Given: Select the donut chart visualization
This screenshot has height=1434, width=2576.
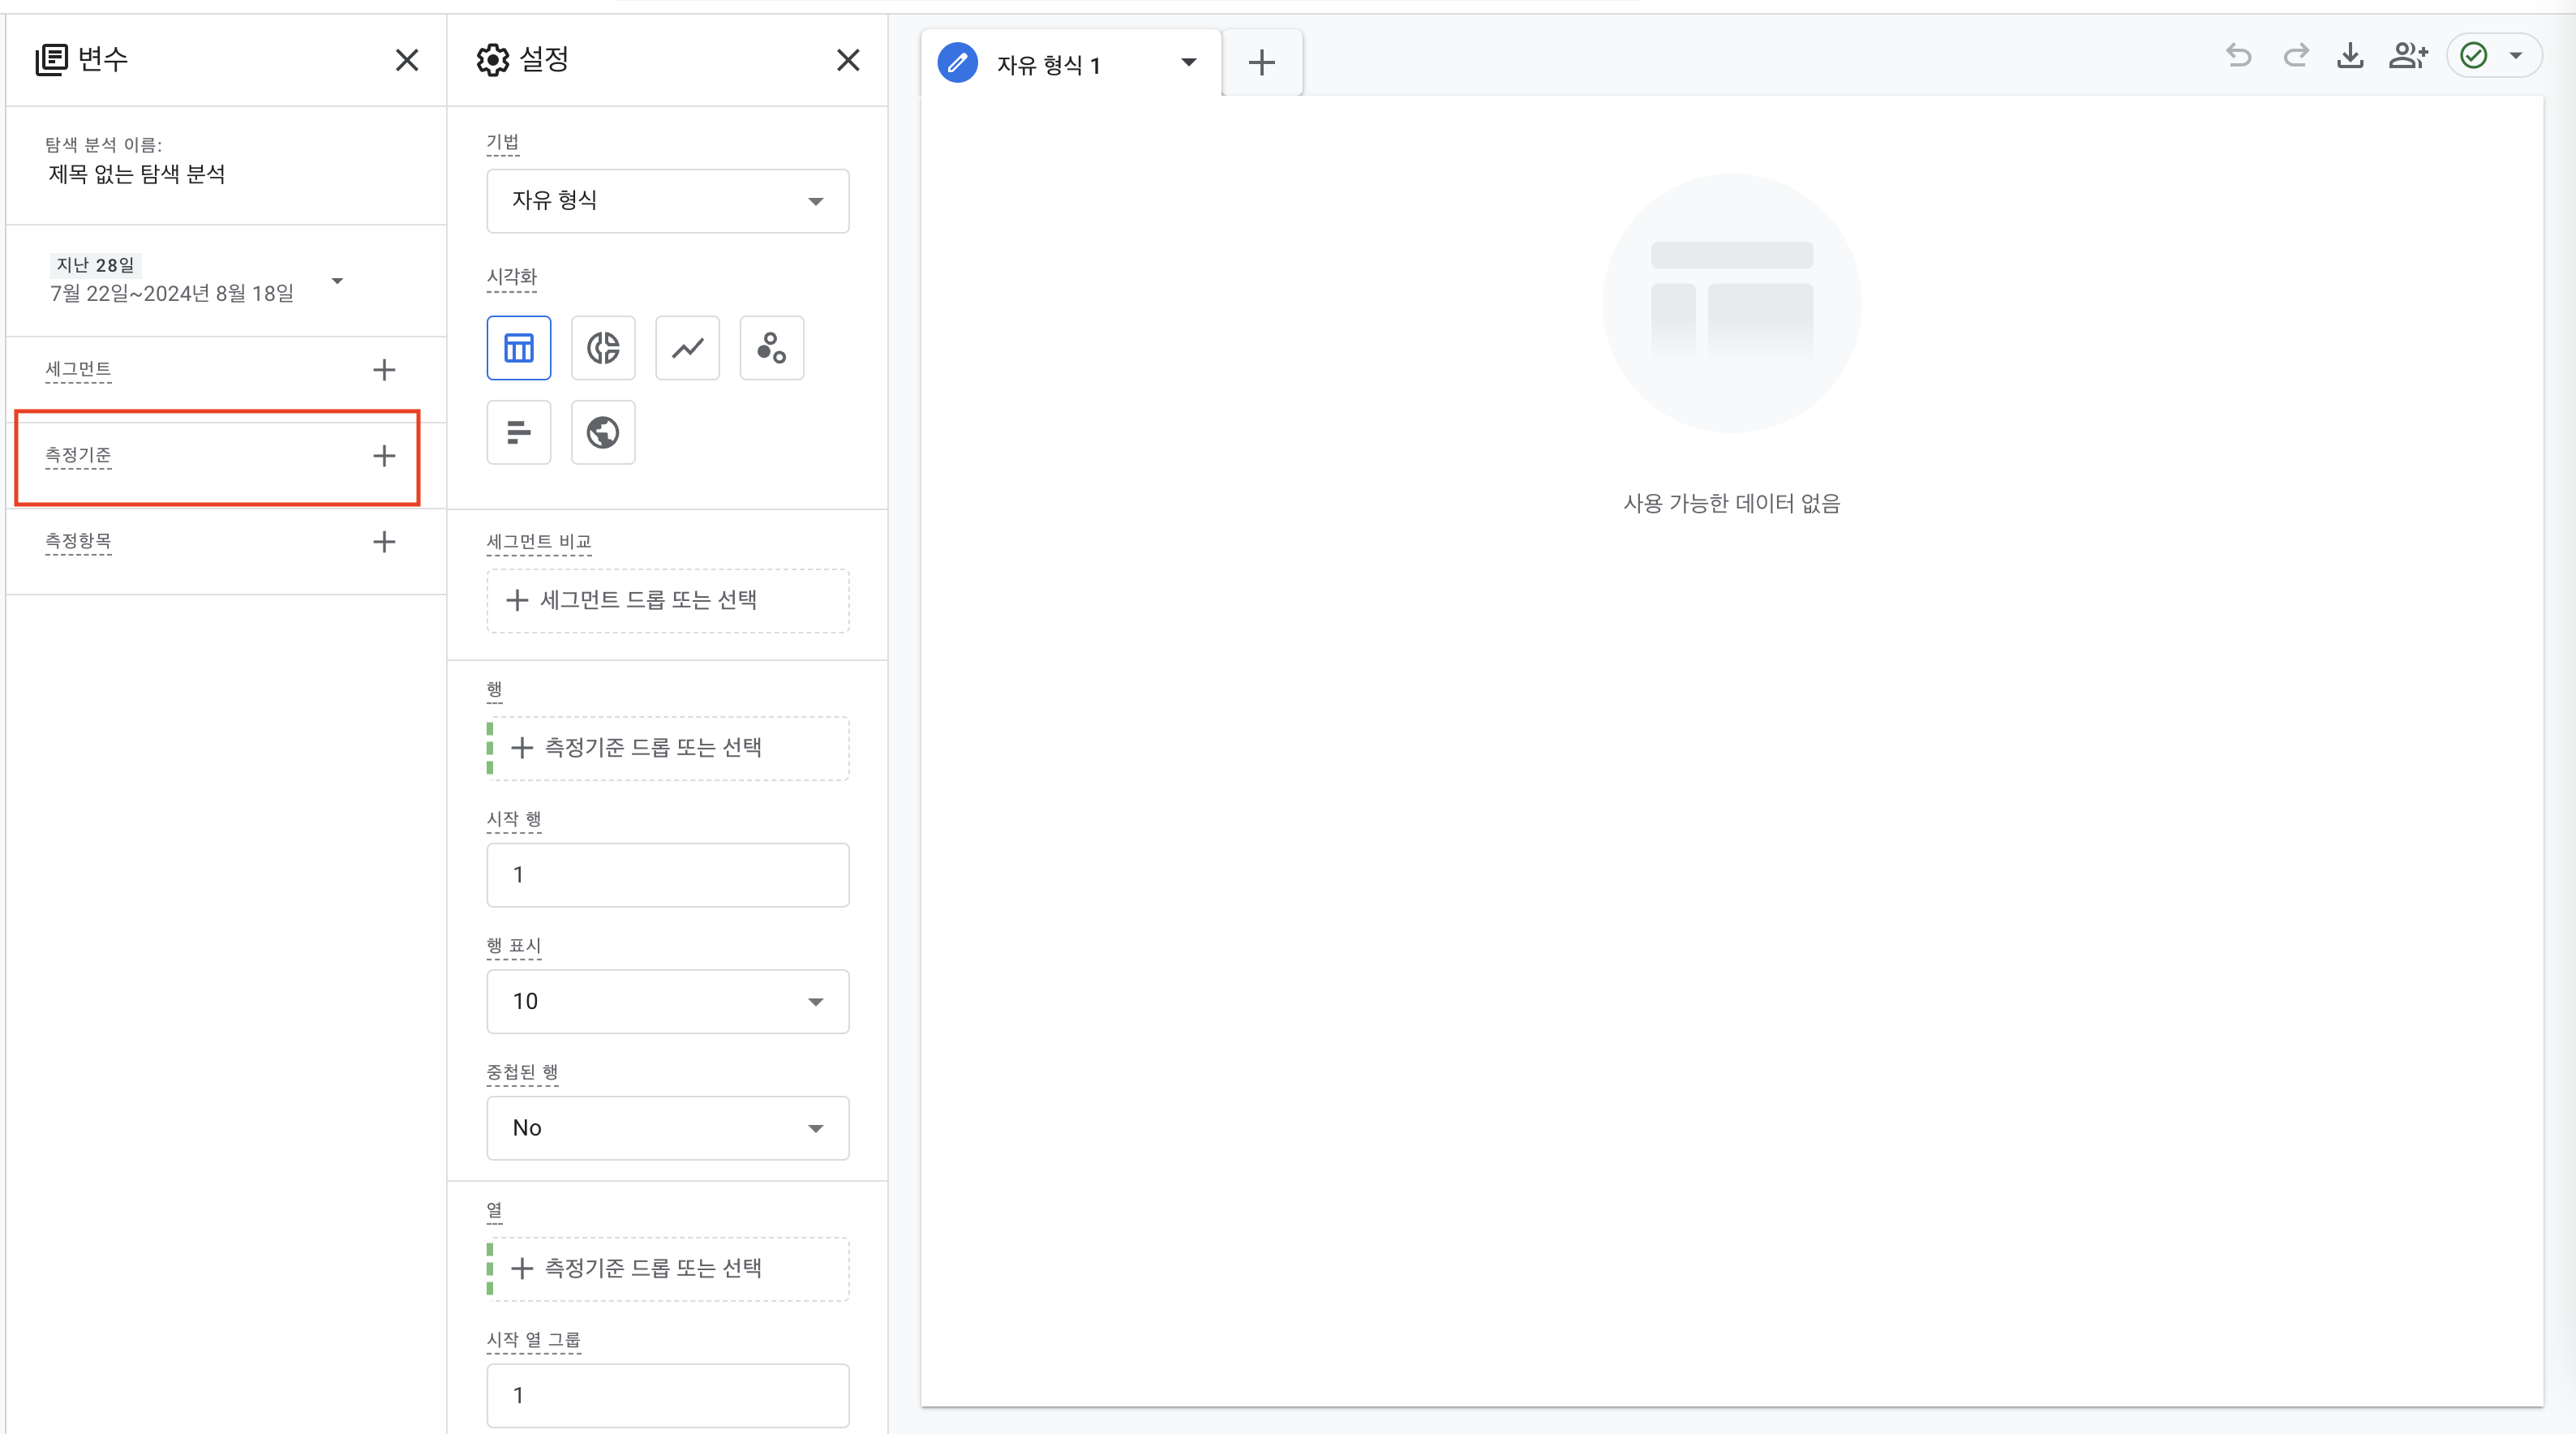Looking at the screenshot, I should (x=603, y=348).
